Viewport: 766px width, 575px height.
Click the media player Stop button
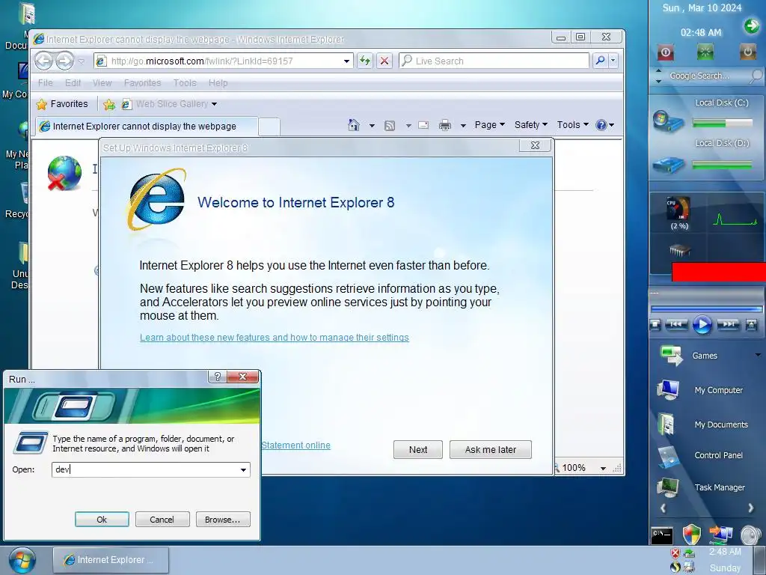pyautogui.click(x=655, y=324)
